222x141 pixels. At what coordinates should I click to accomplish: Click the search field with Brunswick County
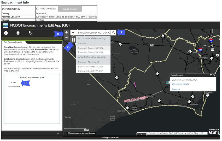coord(92,33)
